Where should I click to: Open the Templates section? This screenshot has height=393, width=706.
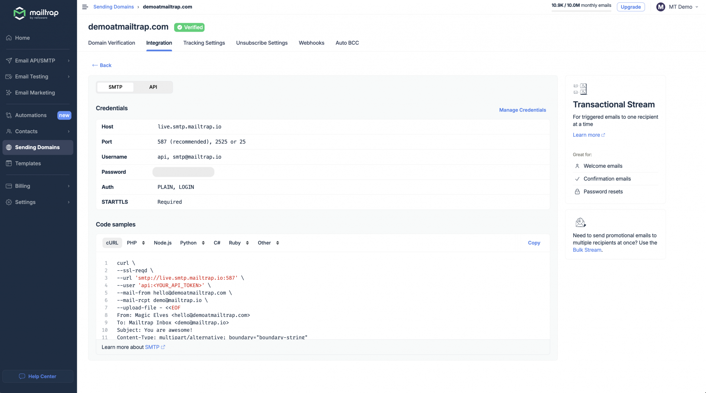(28, 163)
